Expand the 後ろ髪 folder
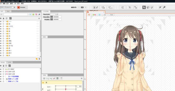175x91 pixels. [x=6, y=46]
